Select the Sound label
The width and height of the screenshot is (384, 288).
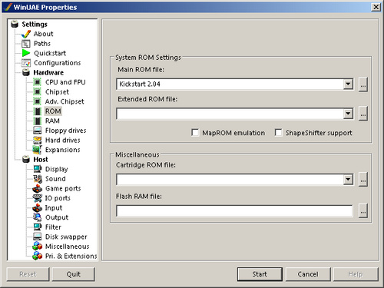55,179
